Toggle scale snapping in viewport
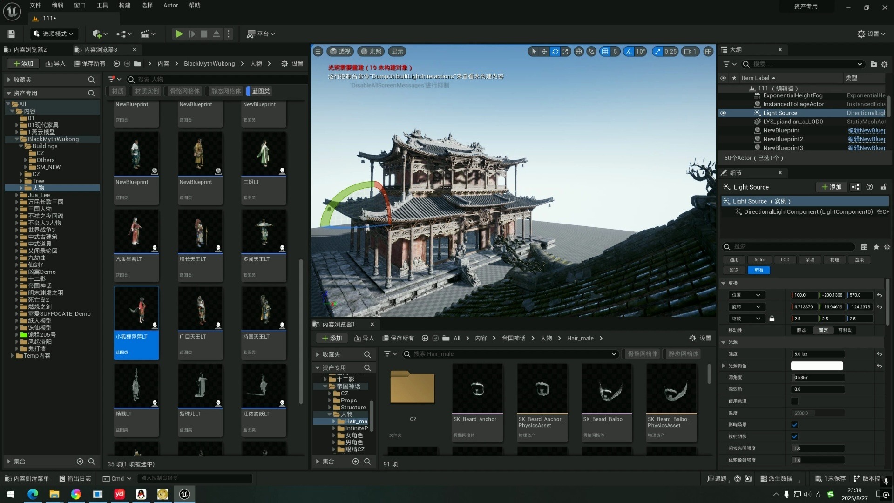894x503 pixels. [657, 52]
